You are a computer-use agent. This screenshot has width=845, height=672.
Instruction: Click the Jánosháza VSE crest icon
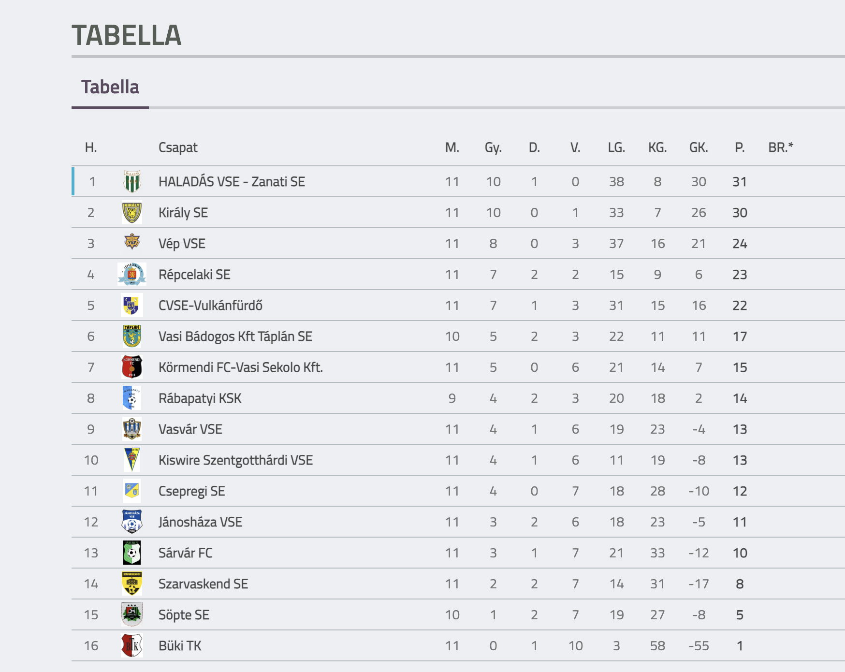pos(132,522)
